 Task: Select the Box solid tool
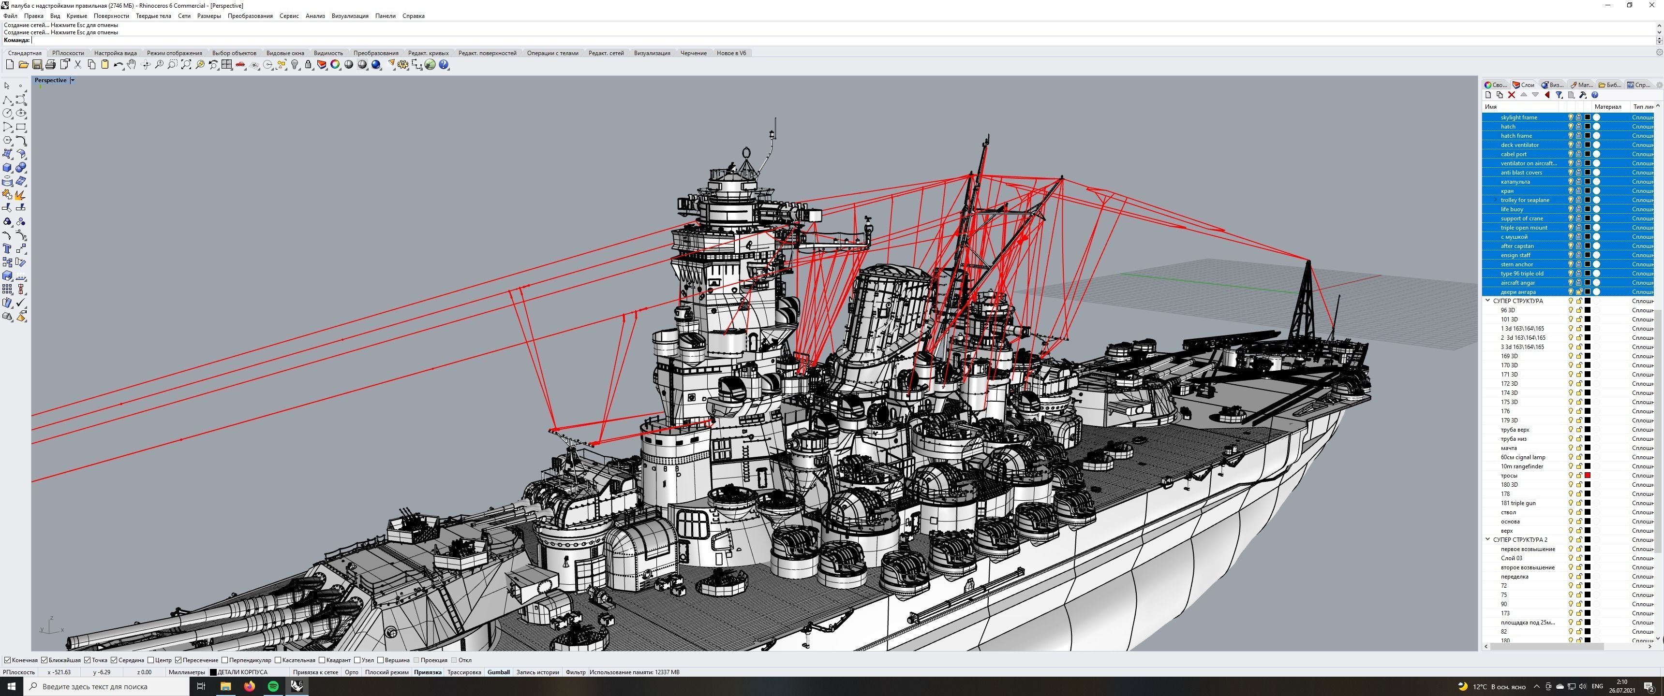point(8,167)
